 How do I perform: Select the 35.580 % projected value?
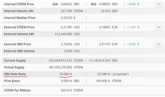[x=104, y=74]
